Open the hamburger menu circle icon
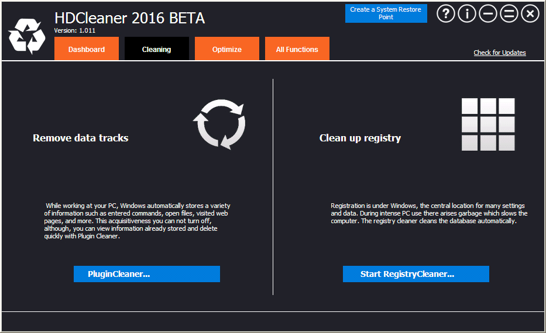The image size is (546, 333). [509, 14]
